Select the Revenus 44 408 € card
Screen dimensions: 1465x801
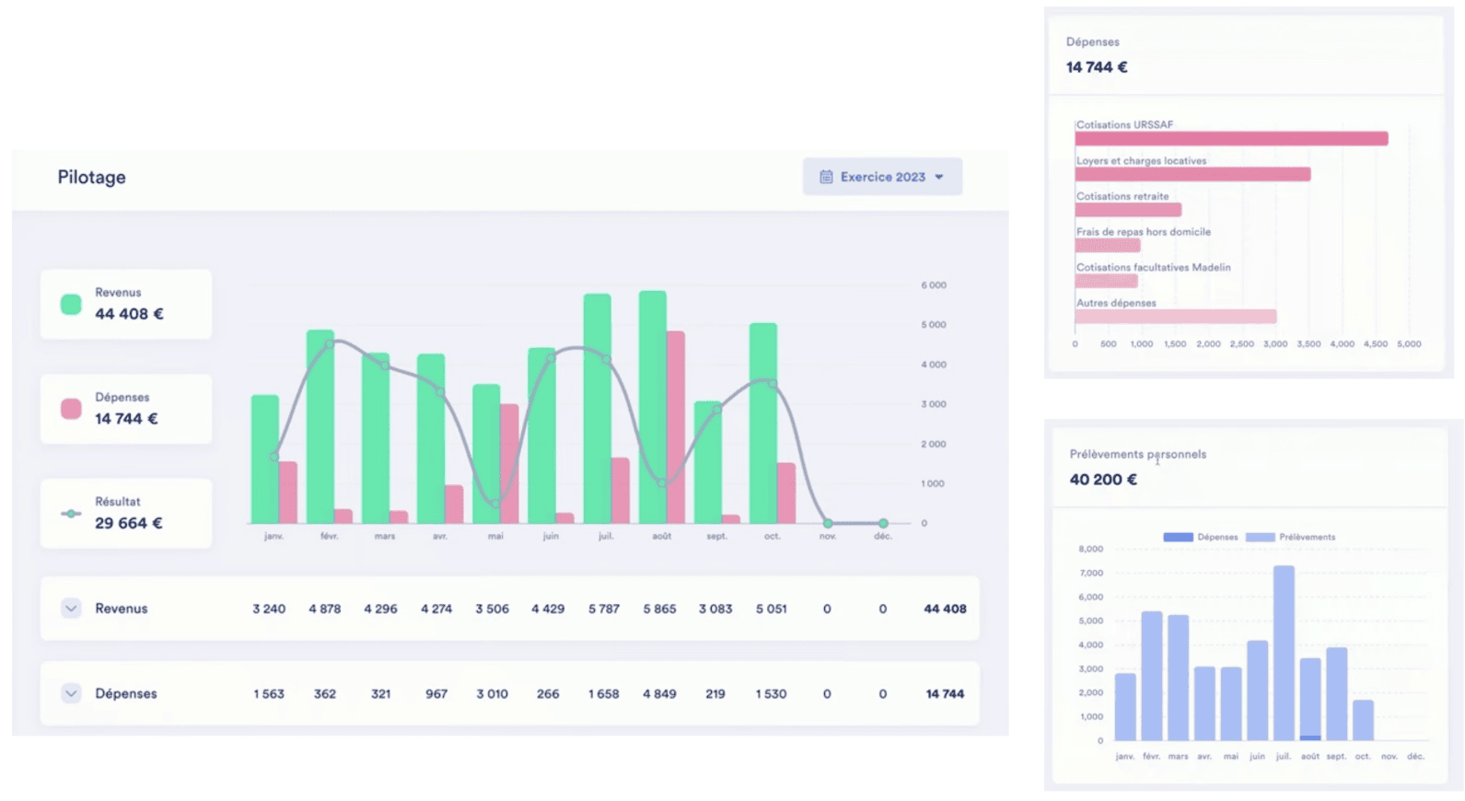[126, 304]
